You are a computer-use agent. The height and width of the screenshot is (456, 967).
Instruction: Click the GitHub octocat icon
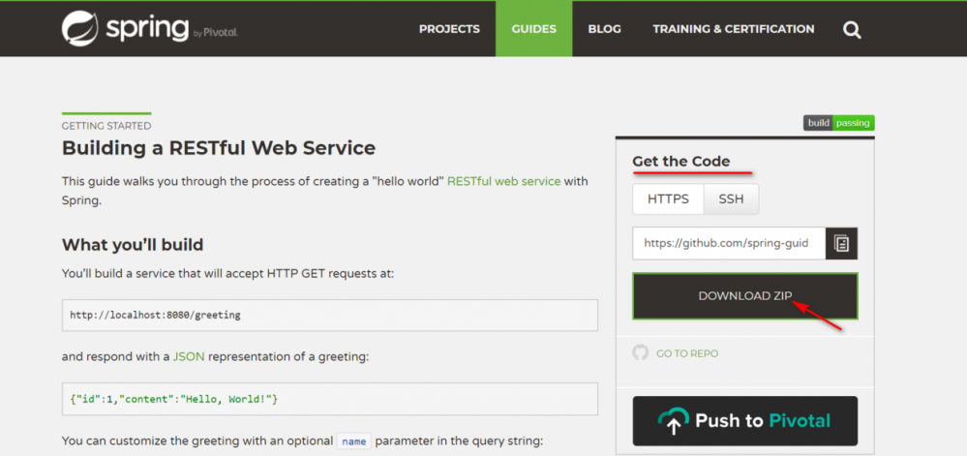pyautogui.click(x=641, y=353)
